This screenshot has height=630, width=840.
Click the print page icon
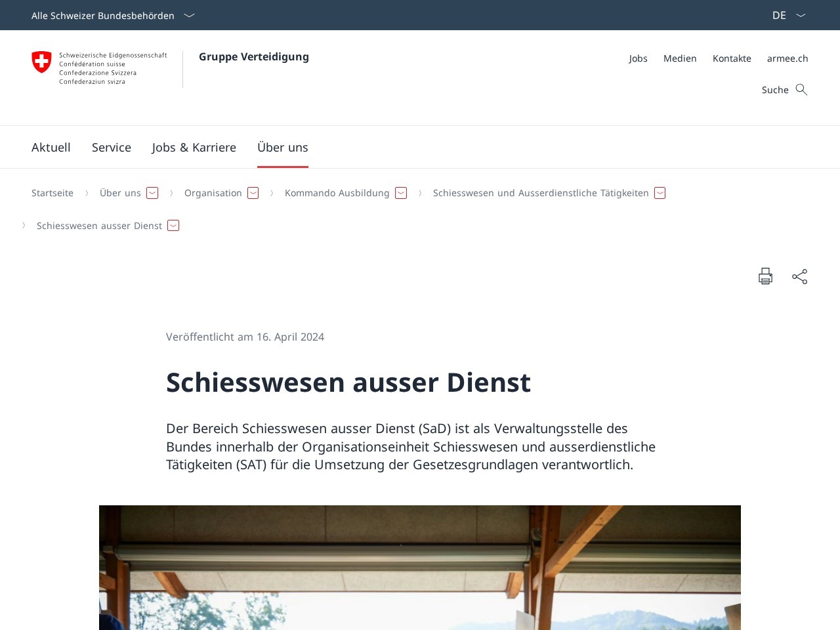(765, 276)
